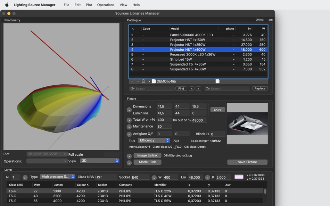Image resolution: width=330 pixels, height=206 pixels.
Task: Open the Flux Efficency dropdown
Action: coord(154,140)
